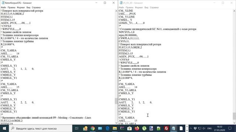Screen dimensions: 236x132
Task: Click scroll down arrow in left Notepad
Action: [x=116, y=123]
